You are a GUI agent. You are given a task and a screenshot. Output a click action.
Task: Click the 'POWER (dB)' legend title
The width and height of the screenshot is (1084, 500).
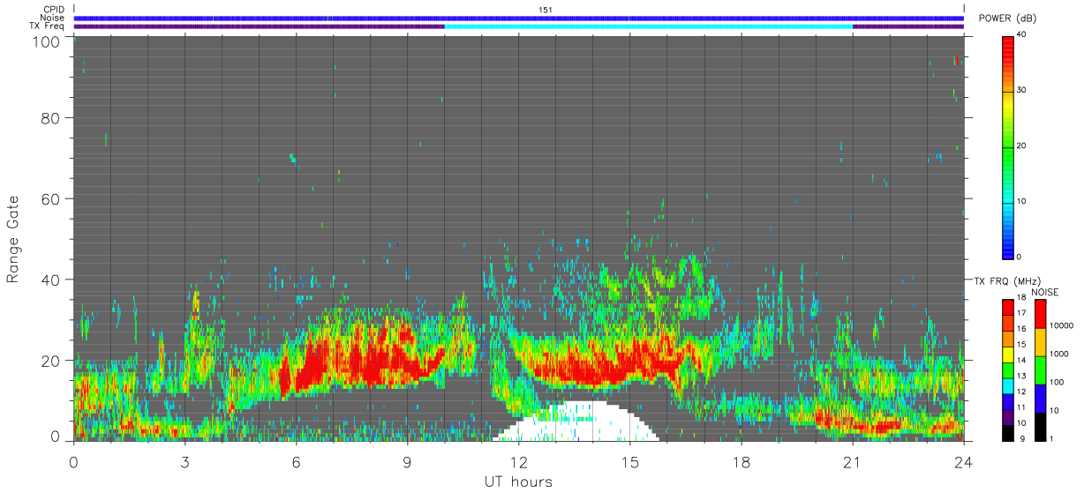click(x=1007, y=19)
